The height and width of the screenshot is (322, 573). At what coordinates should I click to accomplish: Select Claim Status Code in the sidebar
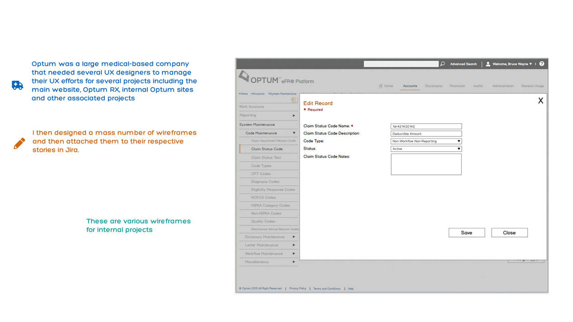coord(267,149)
